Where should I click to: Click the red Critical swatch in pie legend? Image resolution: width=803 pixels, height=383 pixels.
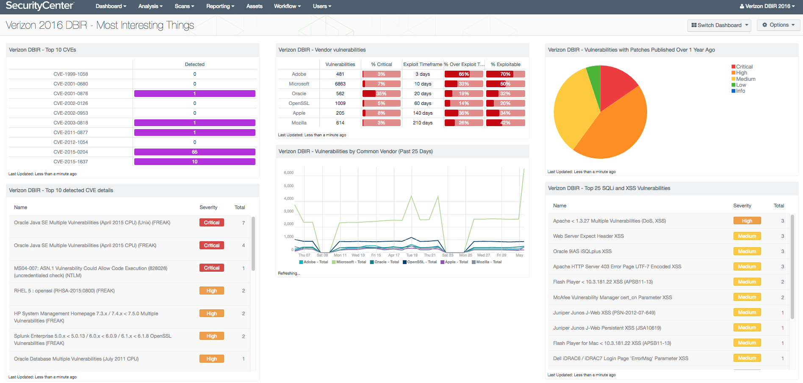[733, 67]
